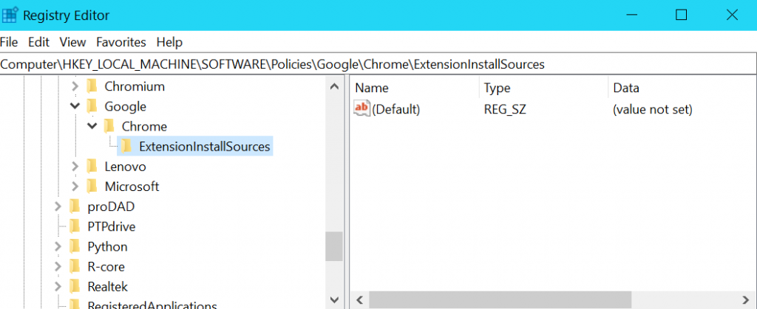Click the Google folder icon

point(92,106)
